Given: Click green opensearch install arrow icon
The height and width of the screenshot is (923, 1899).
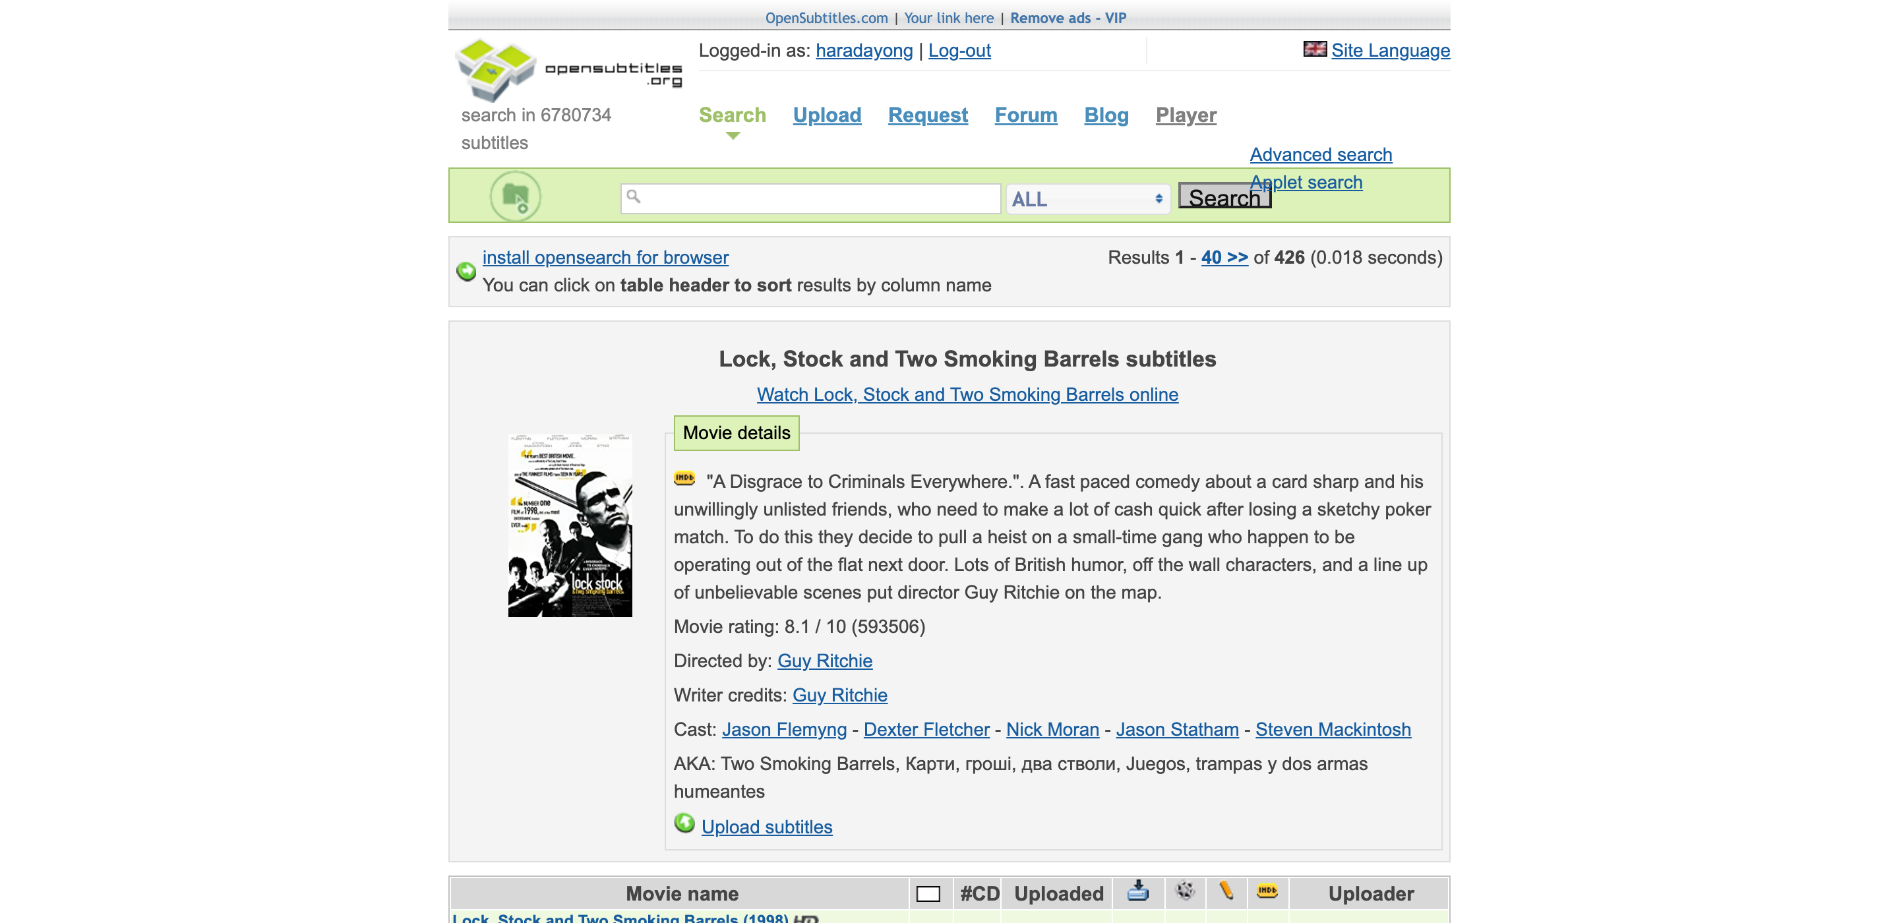Looking at the screenshot, I should (466, 272).
